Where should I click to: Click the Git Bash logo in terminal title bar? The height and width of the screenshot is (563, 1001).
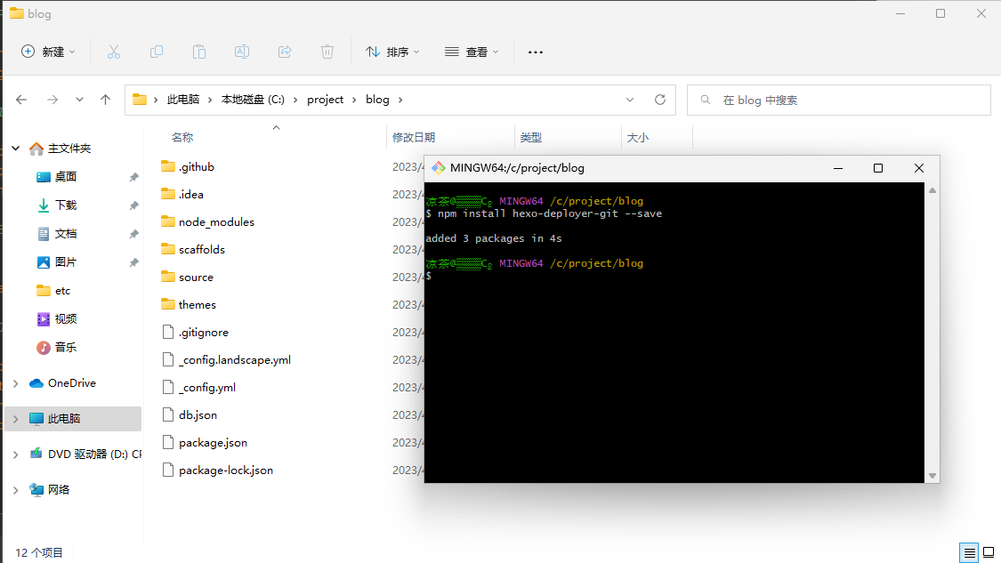[438, 168]
